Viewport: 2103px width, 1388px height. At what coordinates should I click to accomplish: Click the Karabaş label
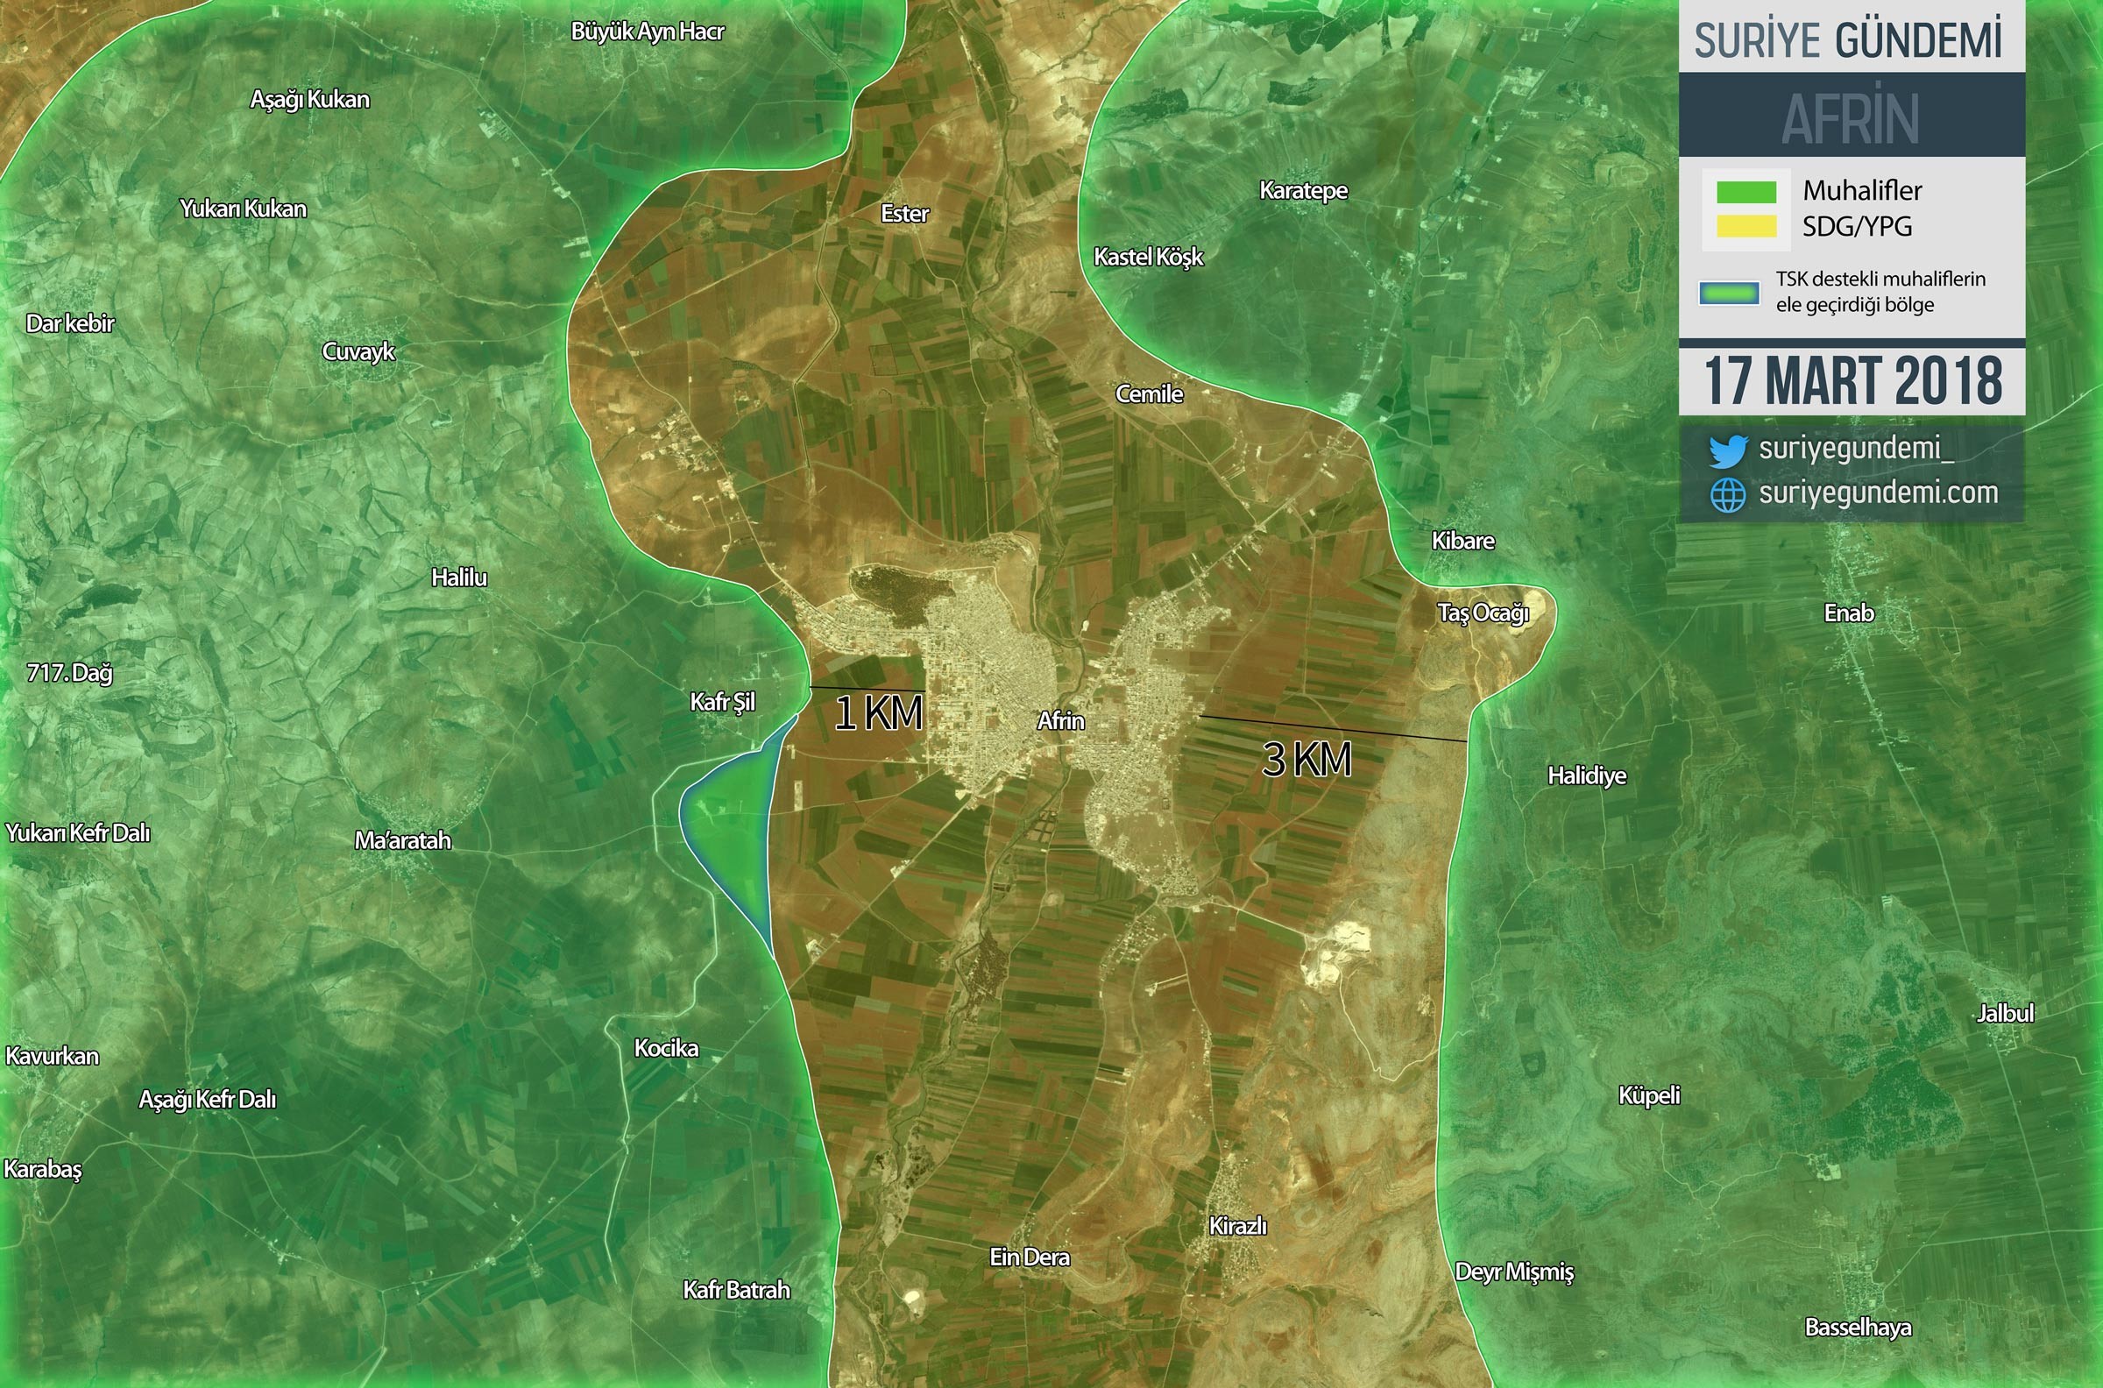(42, 1170)
